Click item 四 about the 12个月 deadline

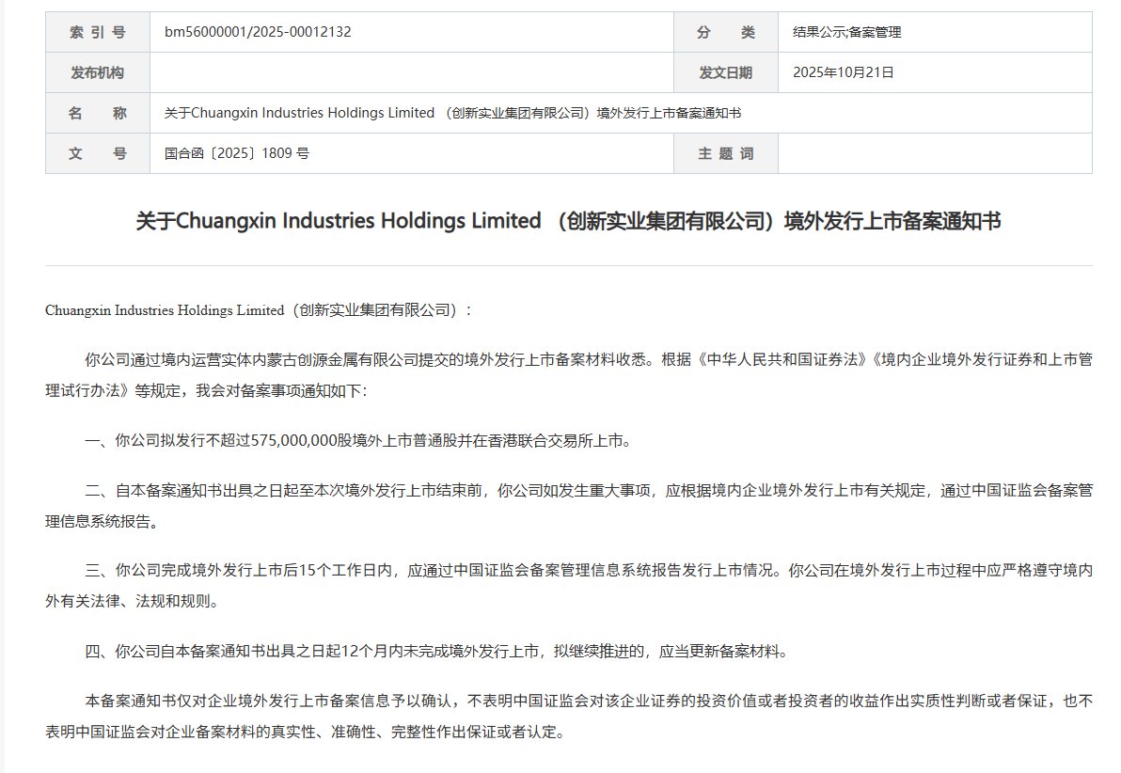(435, 651)
